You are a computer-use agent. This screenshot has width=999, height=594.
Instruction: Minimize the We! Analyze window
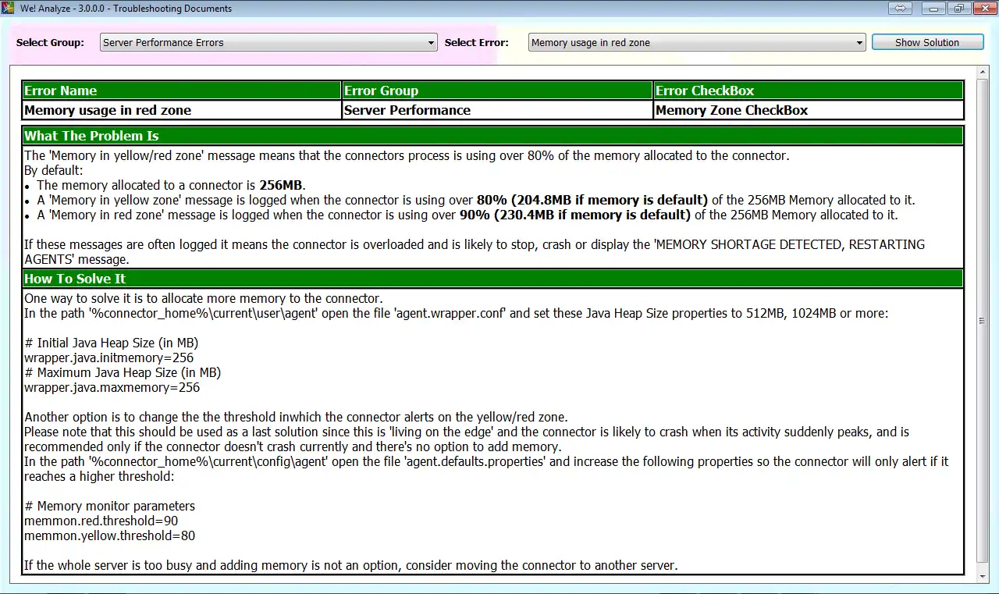click(x=933, y=9)
